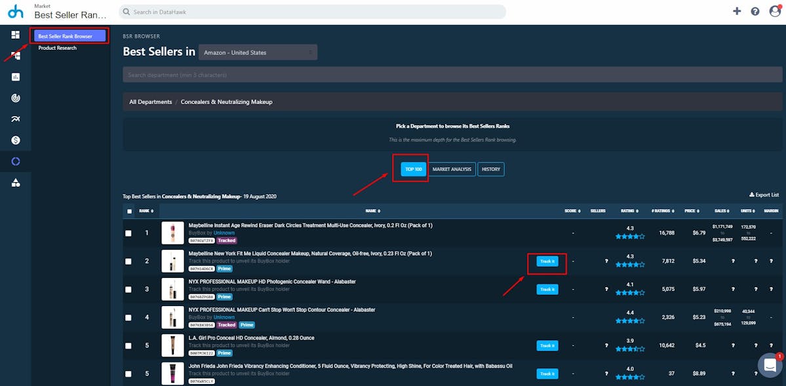Image resolution: width=786 pixels, height=386 pixels.
Task: Check the box for L.A. Girl Pro Conceal
Action: pos(128,345)
